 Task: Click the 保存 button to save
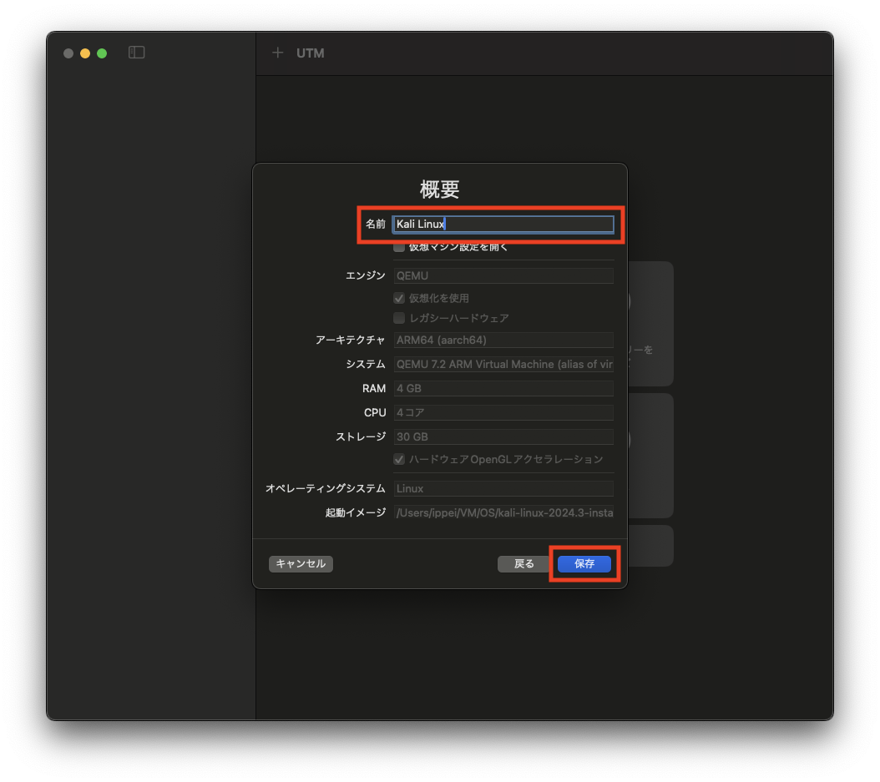pyautogui.click(x=584, y=563)
